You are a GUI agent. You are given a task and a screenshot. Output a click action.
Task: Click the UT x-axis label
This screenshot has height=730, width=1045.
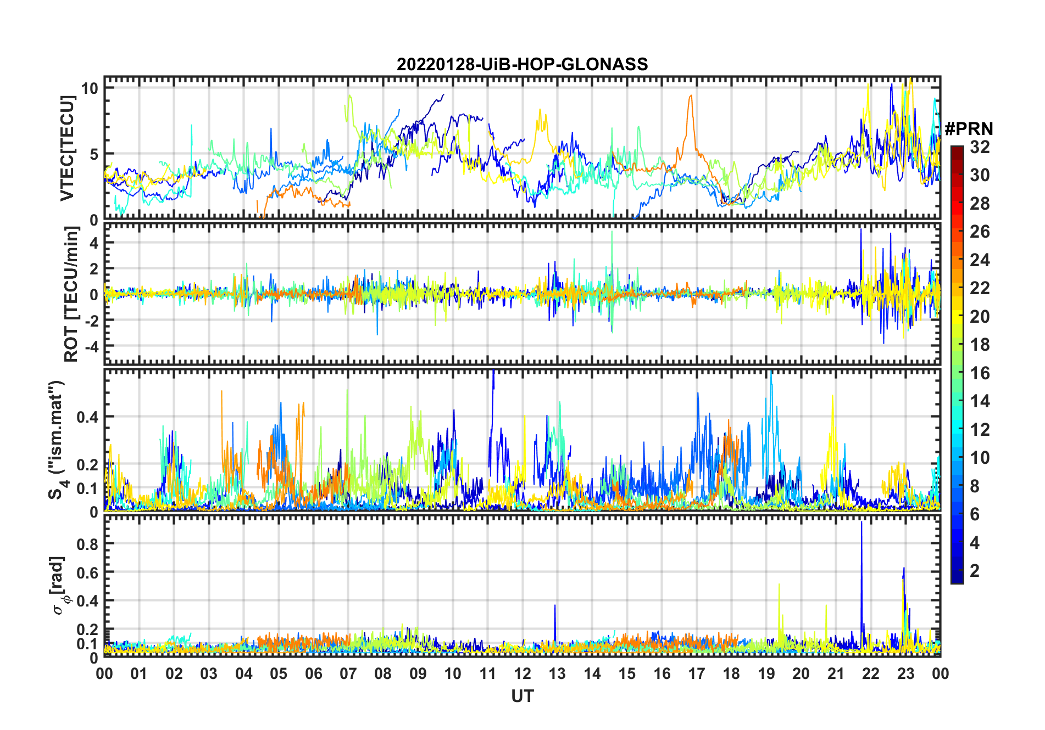tap(522, 696)
